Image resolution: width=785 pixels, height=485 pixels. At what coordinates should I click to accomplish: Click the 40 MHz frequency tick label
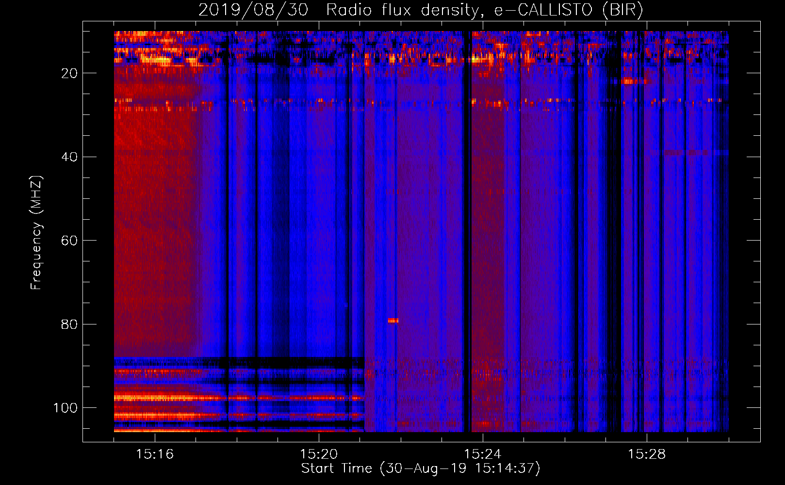click(x=69, y=157)
